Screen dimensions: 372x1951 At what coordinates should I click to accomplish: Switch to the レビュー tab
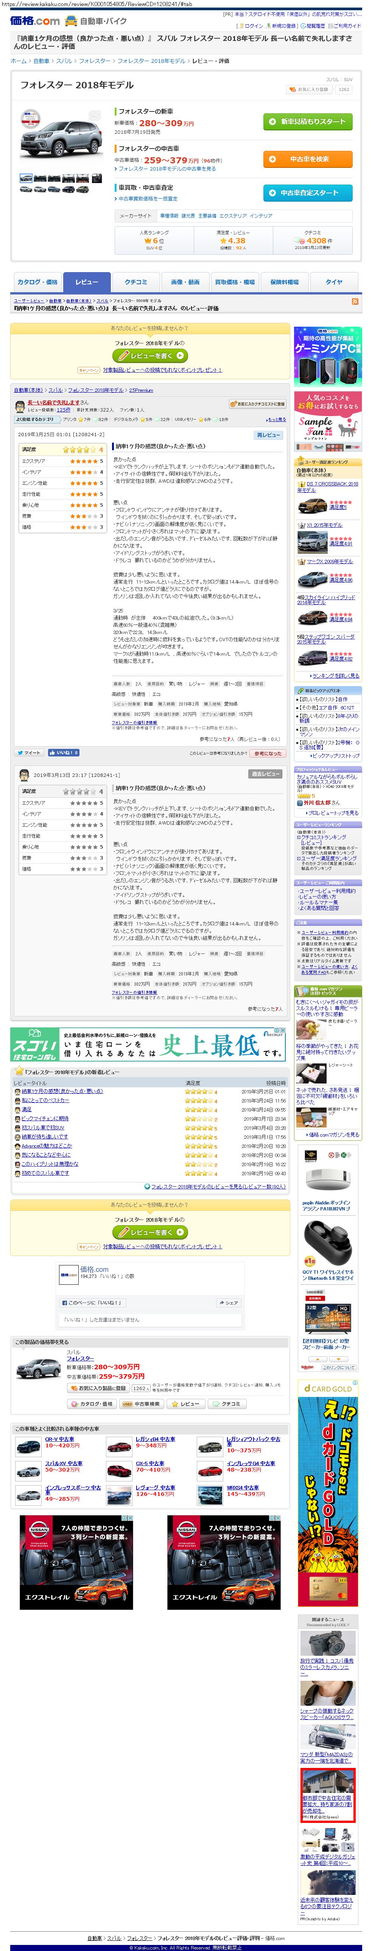pyautogui.click(x=87, y=282)
